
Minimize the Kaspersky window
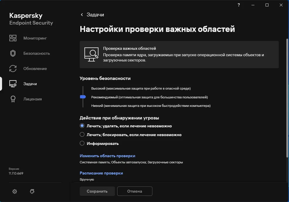click(253, 5)
